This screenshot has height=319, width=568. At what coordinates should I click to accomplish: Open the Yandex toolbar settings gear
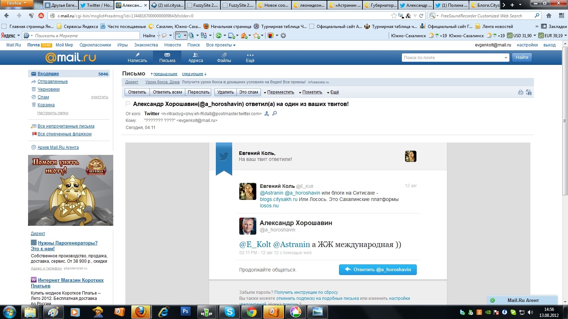pyautogui.click(x=283, y=35)
